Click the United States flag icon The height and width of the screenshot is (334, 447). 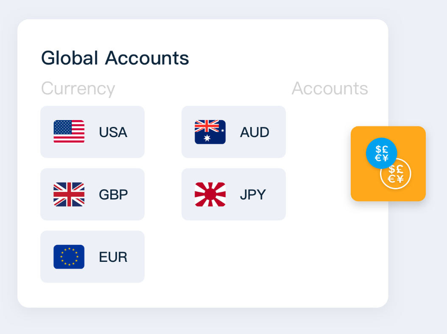69,132
